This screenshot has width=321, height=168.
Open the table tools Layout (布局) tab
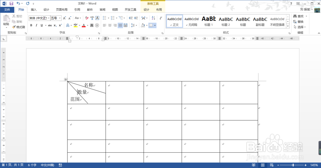[x=159, y=10]
